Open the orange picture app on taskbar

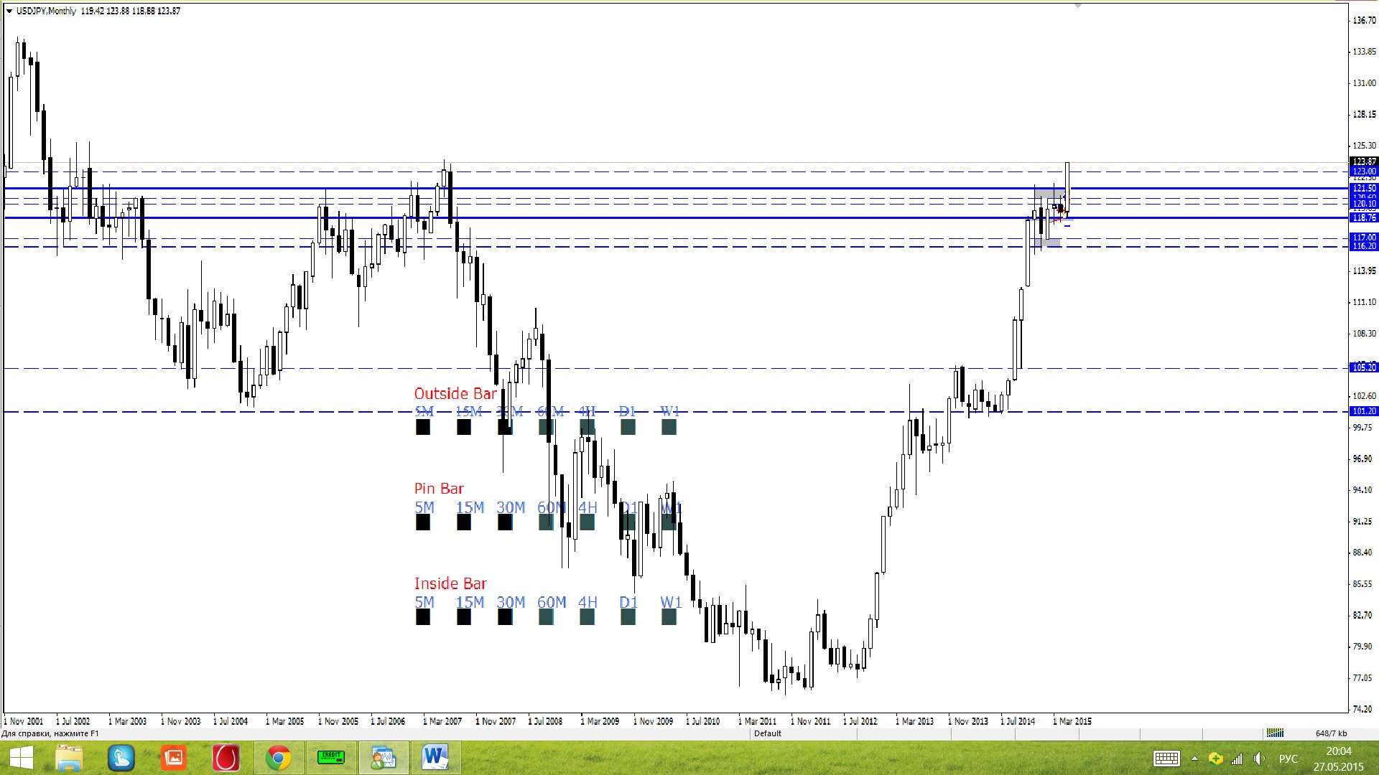(173, 758)
